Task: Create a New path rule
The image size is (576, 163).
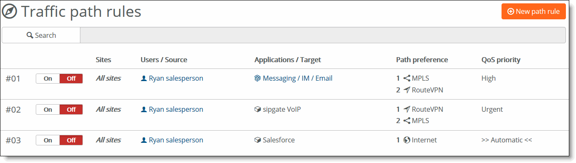Action: coord(534,11)
